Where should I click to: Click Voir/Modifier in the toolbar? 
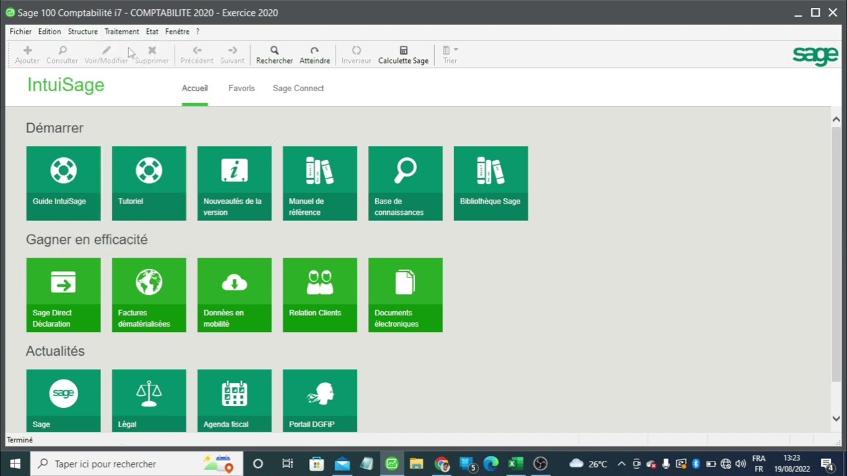106,55
